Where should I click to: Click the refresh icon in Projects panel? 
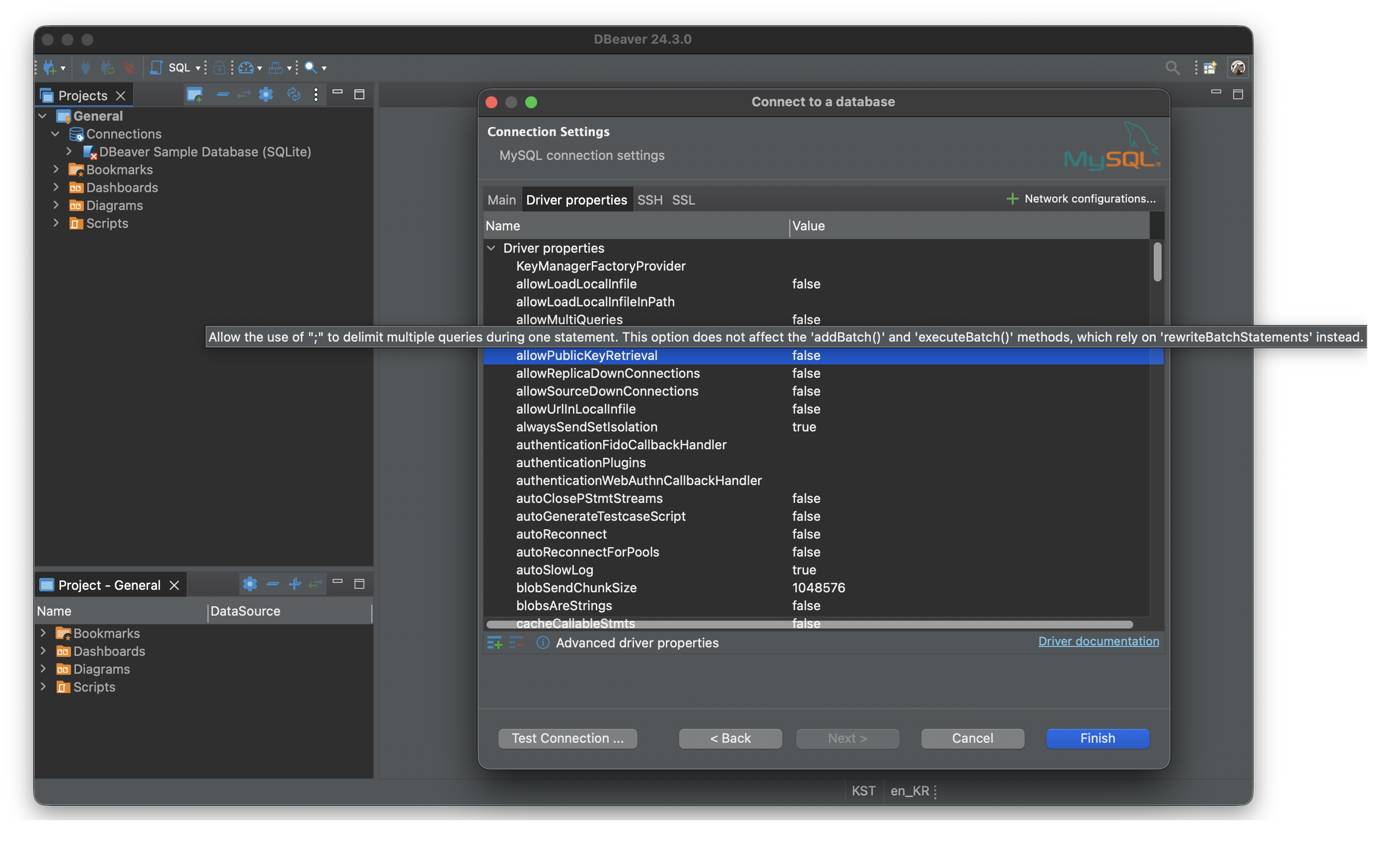[293, 95]
